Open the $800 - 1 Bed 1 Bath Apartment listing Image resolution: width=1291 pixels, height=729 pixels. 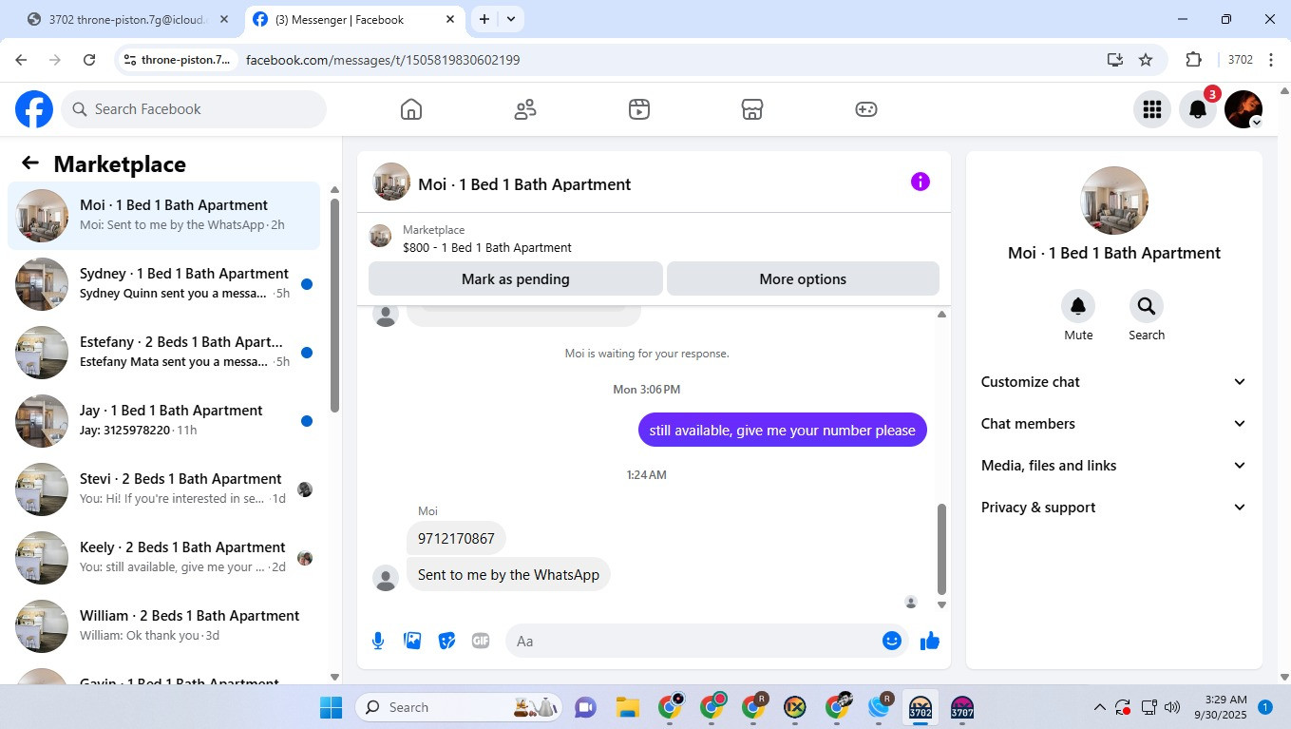[486, 247]
